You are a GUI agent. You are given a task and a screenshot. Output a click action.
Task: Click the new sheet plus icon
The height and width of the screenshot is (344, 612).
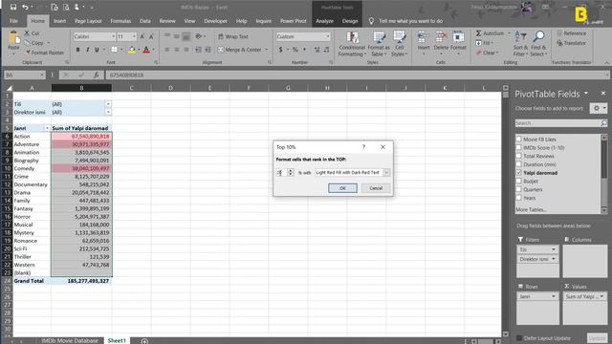(144, 341)
